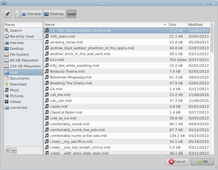Screen dimensions: 218x170
Task: Select Breaking The Chains.mid
Action: 127,83
